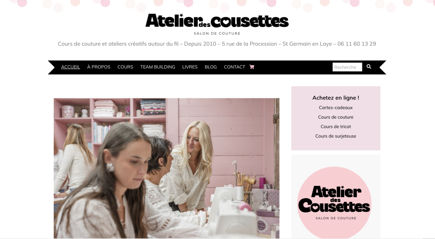Select TEAM BUILDING in navigation
This screenshot has width=435, height=239.
(158, 67)
